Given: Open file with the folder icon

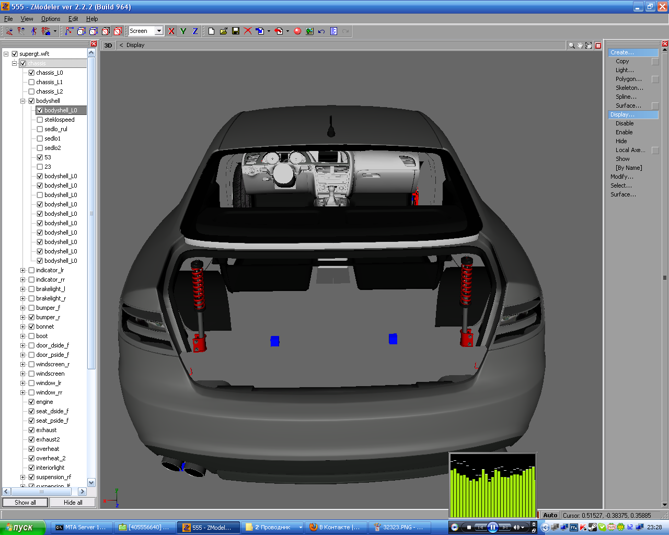Looking at the screenshot, I should (223, 31).
